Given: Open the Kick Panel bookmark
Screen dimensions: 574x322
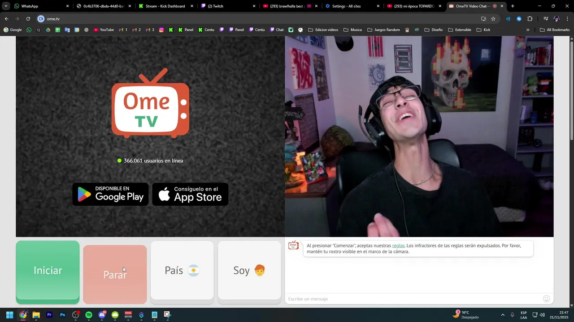Looking at the screenshot, I should click(x=186, y=30).
